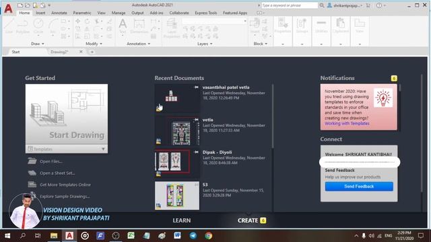This screenshot has height=242, width=431.
Task: Pin the vetla recent document
Action: (x=196, y=120)
